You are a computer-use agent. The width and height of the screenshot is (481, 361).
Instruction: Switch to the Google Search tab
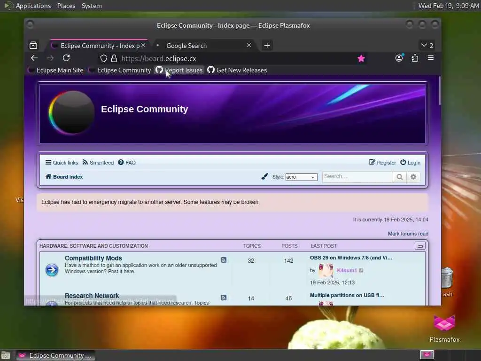(203, 46)
